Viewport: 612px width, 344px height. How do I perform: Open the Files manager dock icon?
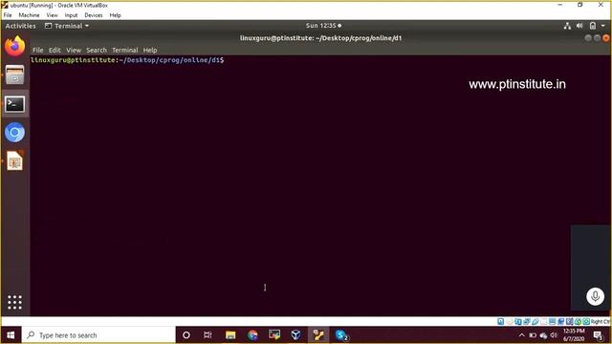(15, 75)
